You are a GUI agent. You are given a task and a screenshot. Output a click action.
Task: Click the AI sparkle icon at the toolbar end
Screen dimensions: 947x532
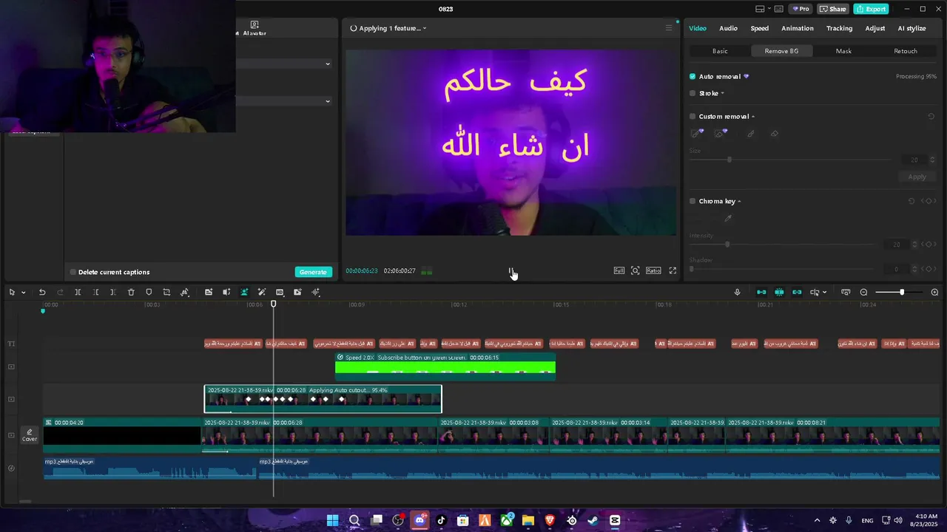tap(316, 293)
